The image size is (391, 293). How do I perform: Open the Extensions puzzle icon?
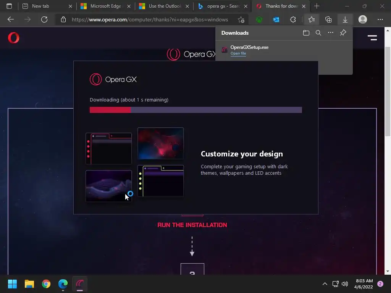293,19
